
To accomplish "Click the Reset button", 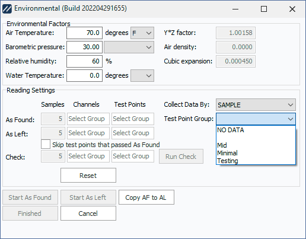I will point(88,176).
